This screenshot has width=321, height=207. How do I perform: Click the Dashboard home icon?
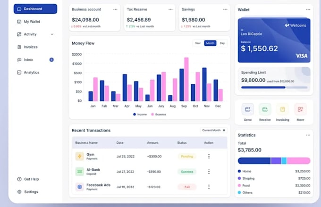[x=19, y=9]
